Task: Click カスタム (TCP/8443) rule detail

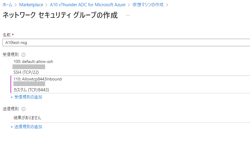Action: click(31, 90)
